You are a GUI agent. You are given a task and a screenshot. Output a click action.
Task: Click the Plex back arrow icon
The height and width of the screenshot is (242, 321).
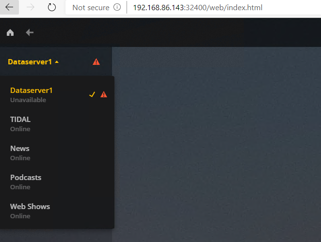(30, 32)
